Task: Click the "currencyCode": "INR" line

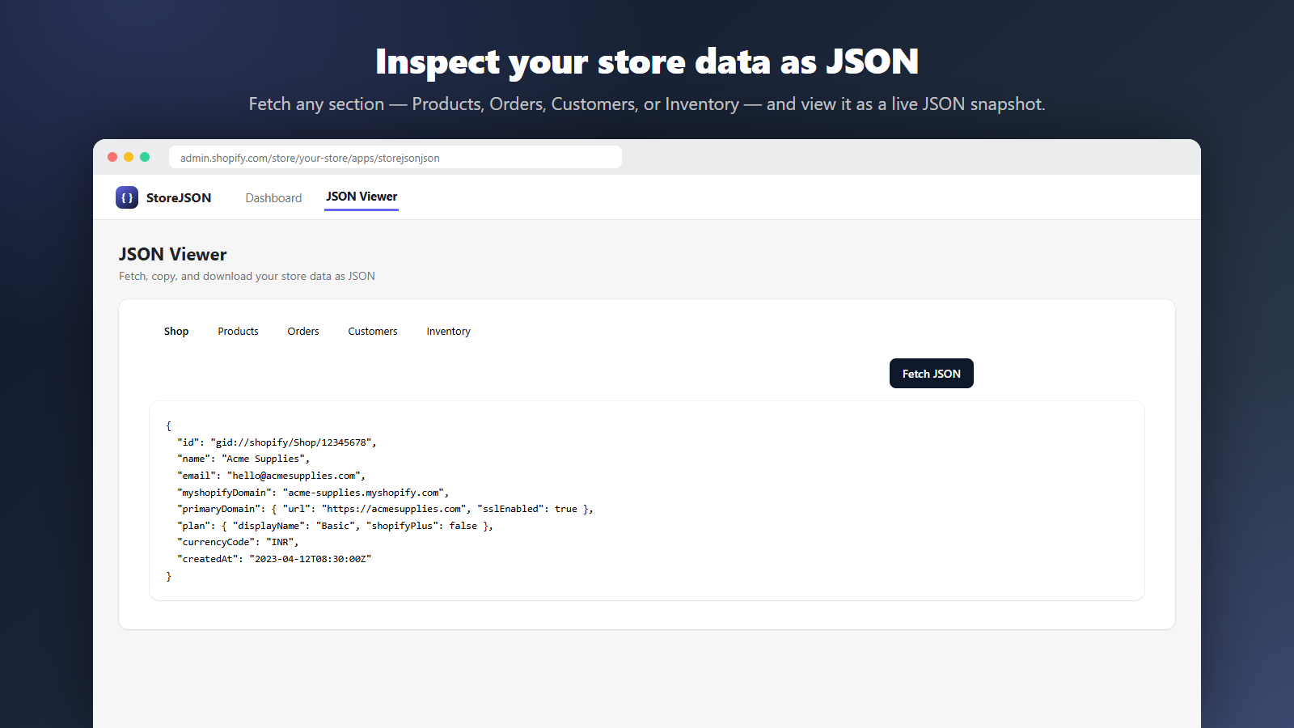Action: click(238, 542)
